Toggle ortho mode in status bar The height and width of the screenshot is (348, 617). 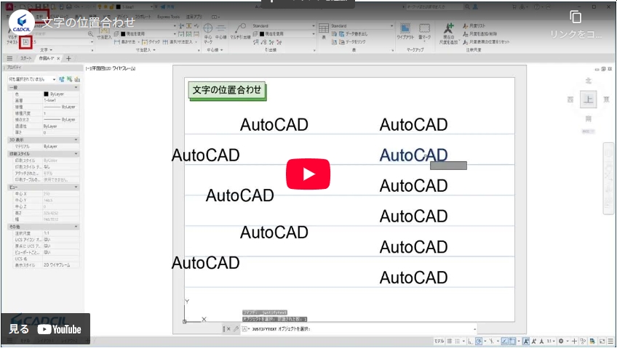[x=471, y=341]
